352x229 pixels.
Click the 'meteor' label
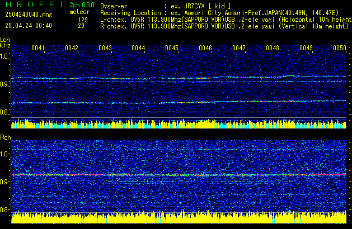click(x=79, y=12)
